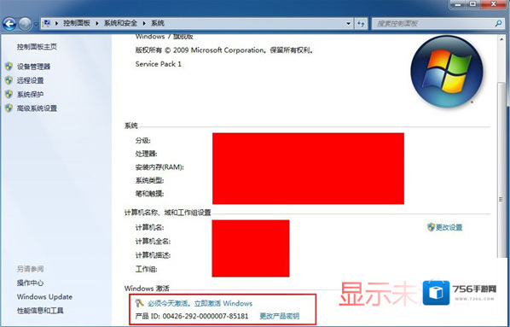Click the 工作组: label
The image size is (510, 327).
pyautogui.click(x=147, y=269)
